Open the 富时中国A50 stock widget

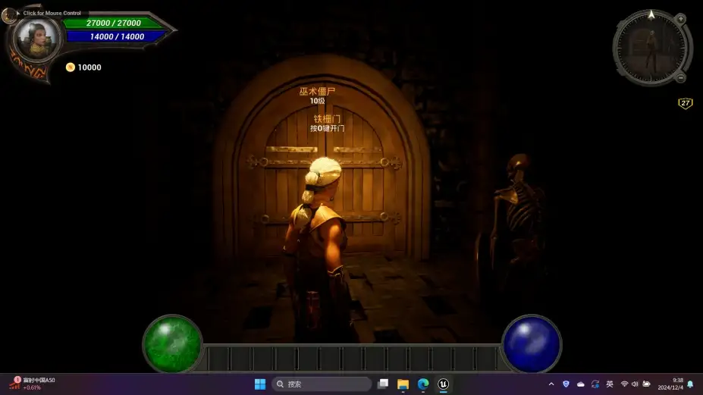pos(33,384)
